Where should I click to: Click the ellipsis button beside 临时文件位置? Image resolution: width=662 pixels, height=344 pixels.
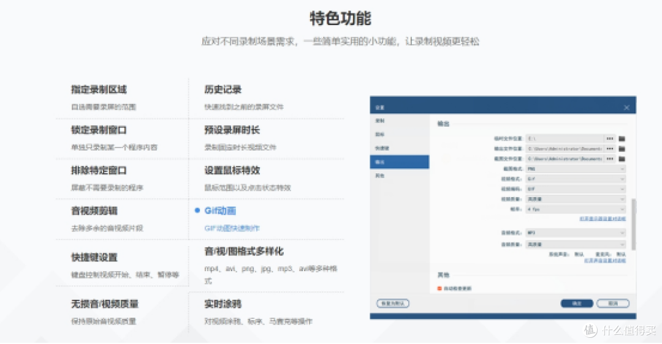pyautogui.click(x=610, y=139)
